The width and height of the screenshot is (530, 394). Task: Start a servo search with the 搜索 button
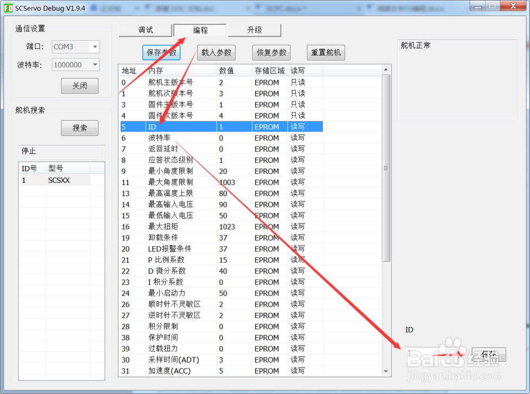pyautogui.click(x=79, y=128)
